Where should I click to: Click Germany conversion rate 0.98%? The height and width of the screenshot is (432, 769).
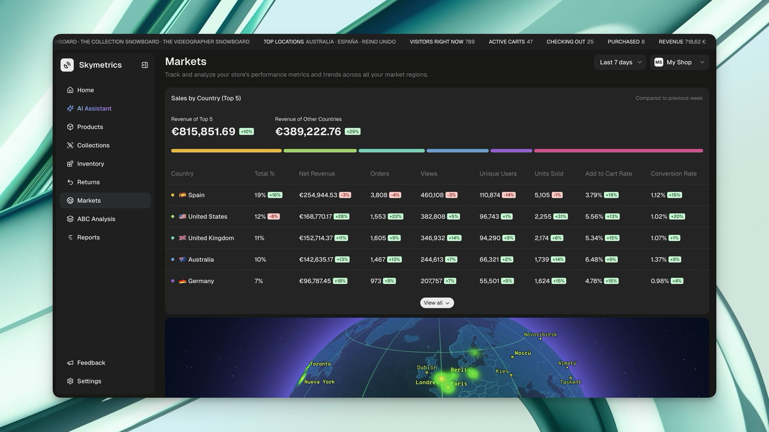659,281
